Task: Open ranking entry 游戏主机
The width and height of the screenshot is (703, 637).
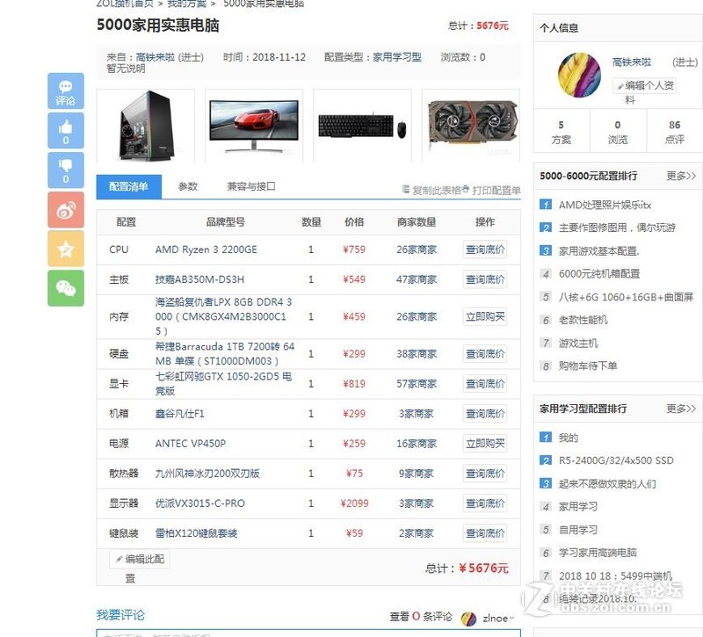Action: 578,344
